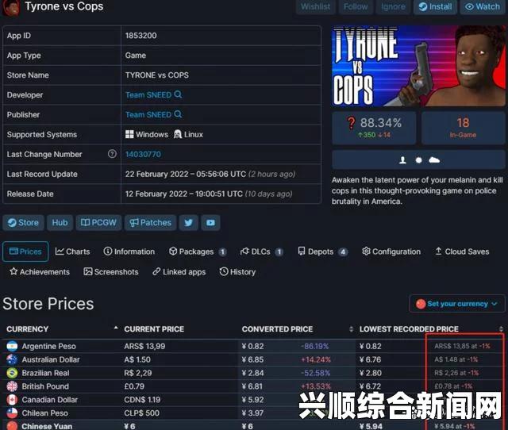
Task: Click the 88.34% rating box
Action: tap(374, 128)
